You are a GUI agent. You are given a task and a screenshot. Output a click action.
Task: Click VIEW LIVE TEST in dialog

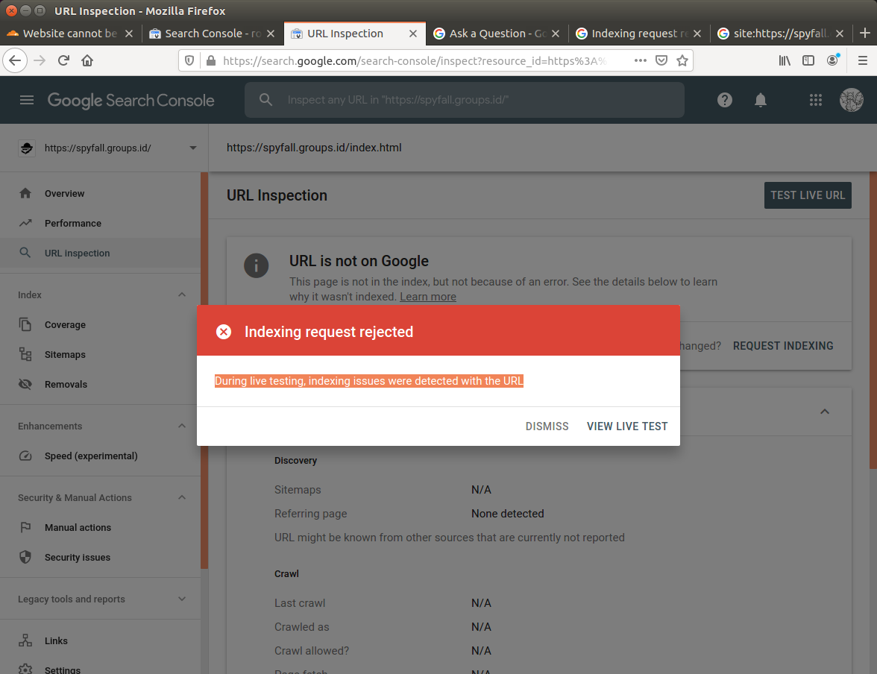coord(627,426)
